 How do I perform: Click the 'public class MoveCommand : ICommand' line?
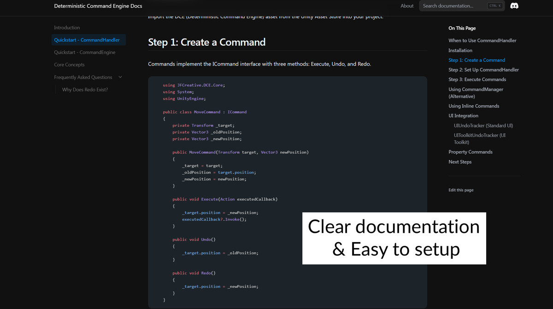tap(205, 112)
